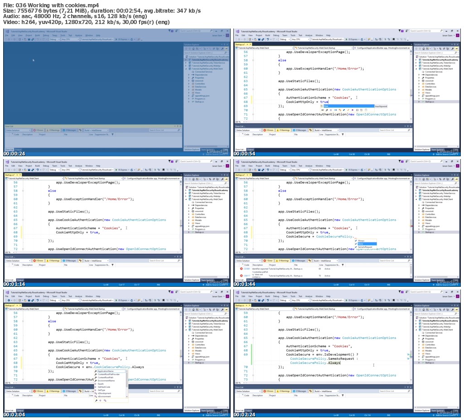The width and height of the screenshot is (464, 420).
Task: Open the Build menu in 00:01:14 frame
Action: (x=37, y=166)
